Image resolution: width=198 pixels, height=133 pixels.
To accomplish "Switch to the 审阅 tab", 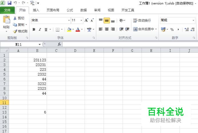I will pos(97,10).
